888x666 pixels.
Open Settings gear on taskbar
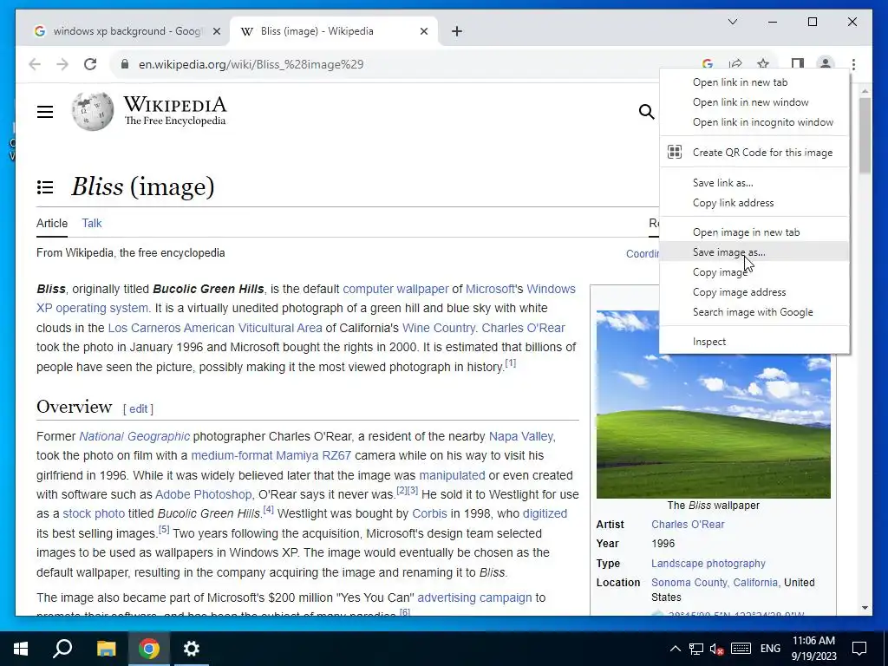point(192,649)
